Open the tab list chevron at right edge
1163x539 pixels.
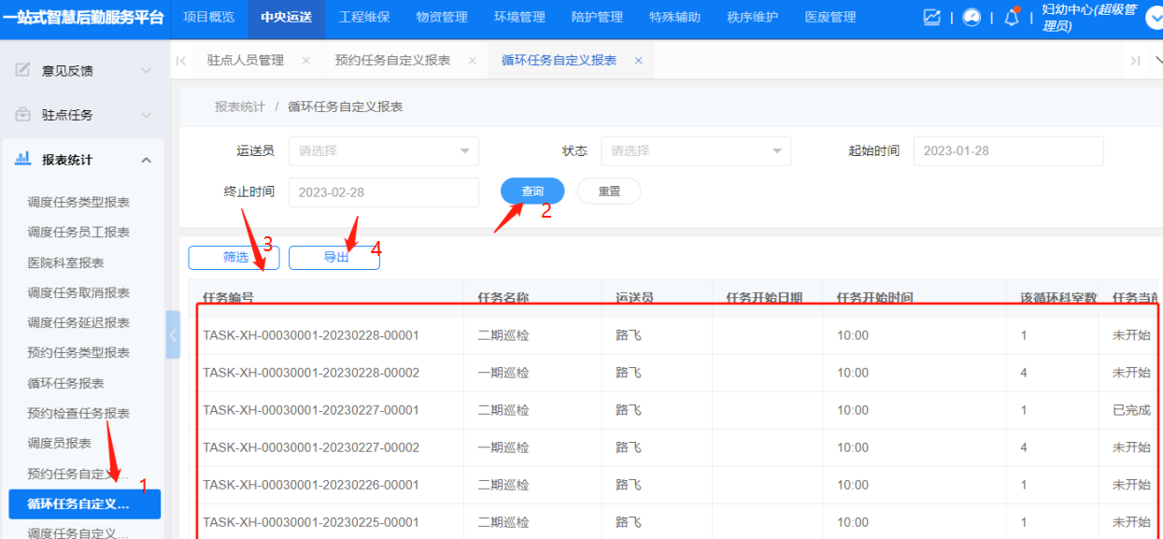point(1157,61)
